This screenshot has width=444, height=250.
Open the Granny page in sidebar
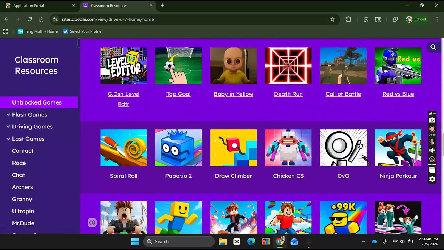click(x=22, y=199)
